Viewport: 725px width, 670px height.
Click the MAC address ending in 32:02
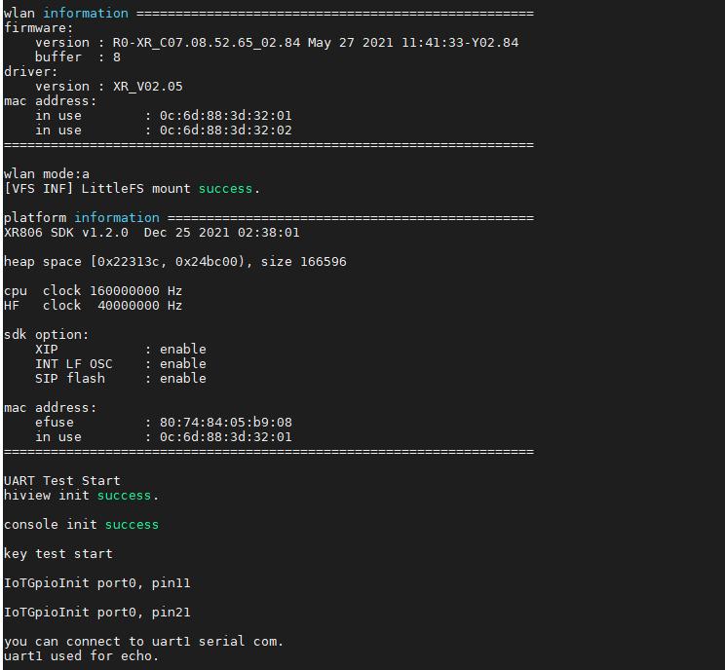click(225, 130)
